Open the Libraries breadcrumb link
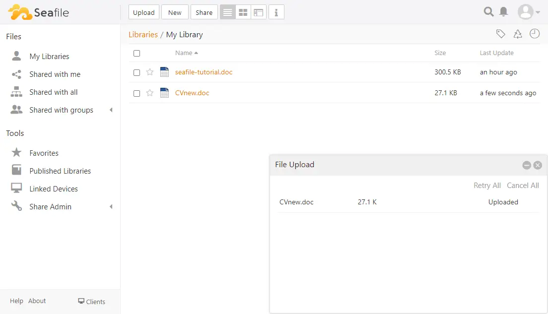Screen dimensions: 548x314 point(143,35)
